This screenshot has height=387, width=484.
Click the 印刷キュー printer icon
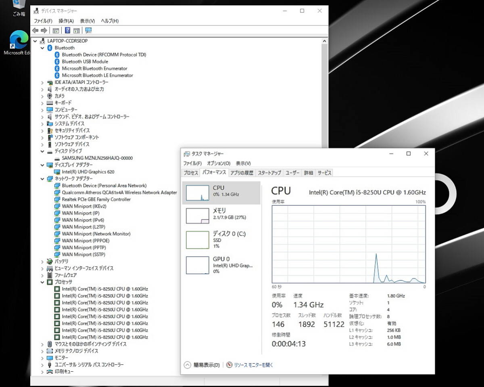coord(50,372)
